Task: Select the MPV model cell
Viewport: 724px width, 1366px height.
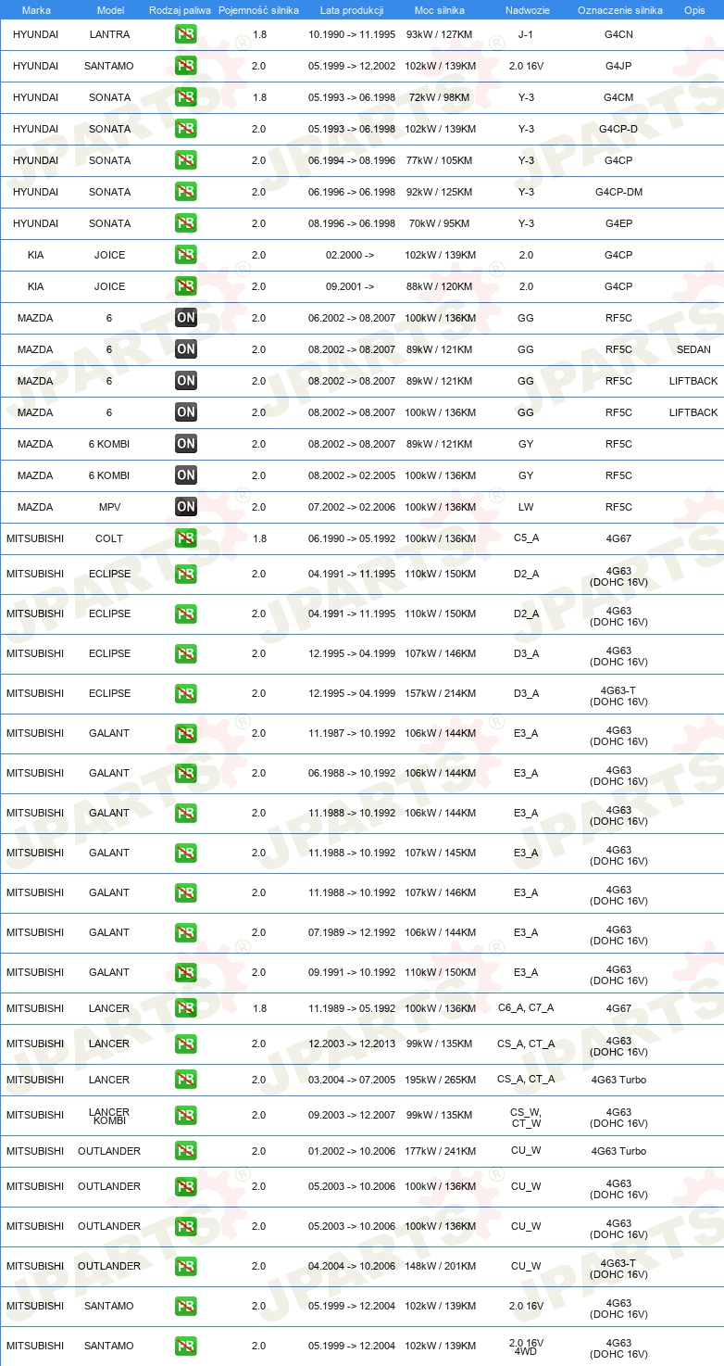Action: point(110,507)
